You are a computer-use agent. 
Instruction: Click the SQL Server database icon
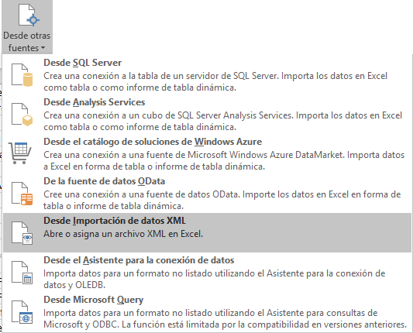(22, 75)
